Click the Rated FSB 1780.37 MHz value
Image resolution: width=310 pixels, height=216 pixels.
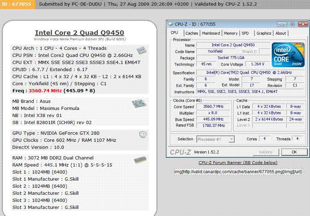[213, 125]
